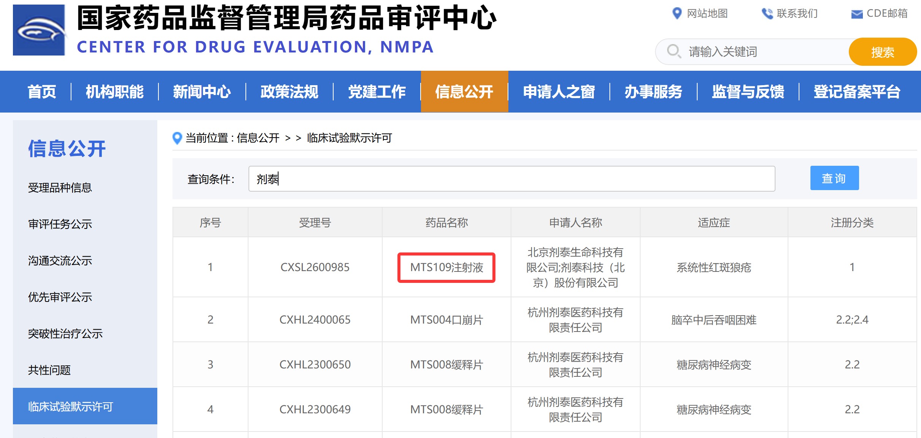Open 突破性治疗公示 in the sidebar
921x438 pixels.
click(65, 334)
